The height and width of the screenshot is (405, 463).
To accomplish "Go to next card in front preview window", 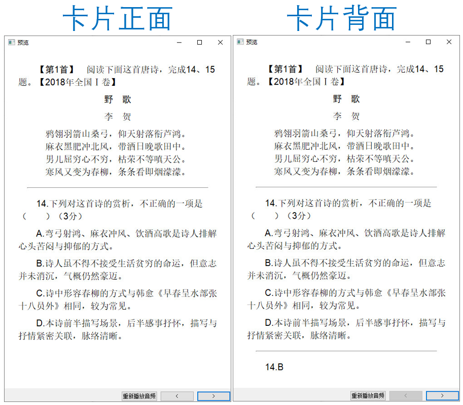I will tap(213, 396).
